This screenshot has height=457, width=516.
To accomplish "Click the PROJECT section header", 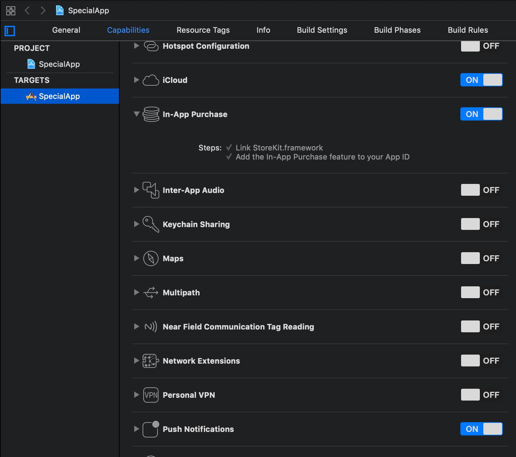I will click(32, 48).
